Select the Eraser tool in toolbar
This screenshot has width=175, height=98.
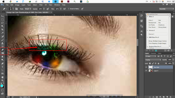pos(2,50)
